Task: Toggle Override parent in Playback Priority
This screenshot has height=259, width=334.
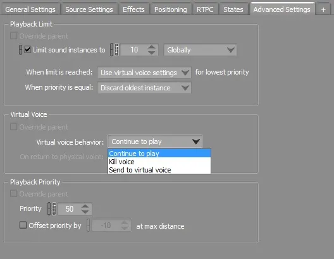Action: [x=13, y=194]
